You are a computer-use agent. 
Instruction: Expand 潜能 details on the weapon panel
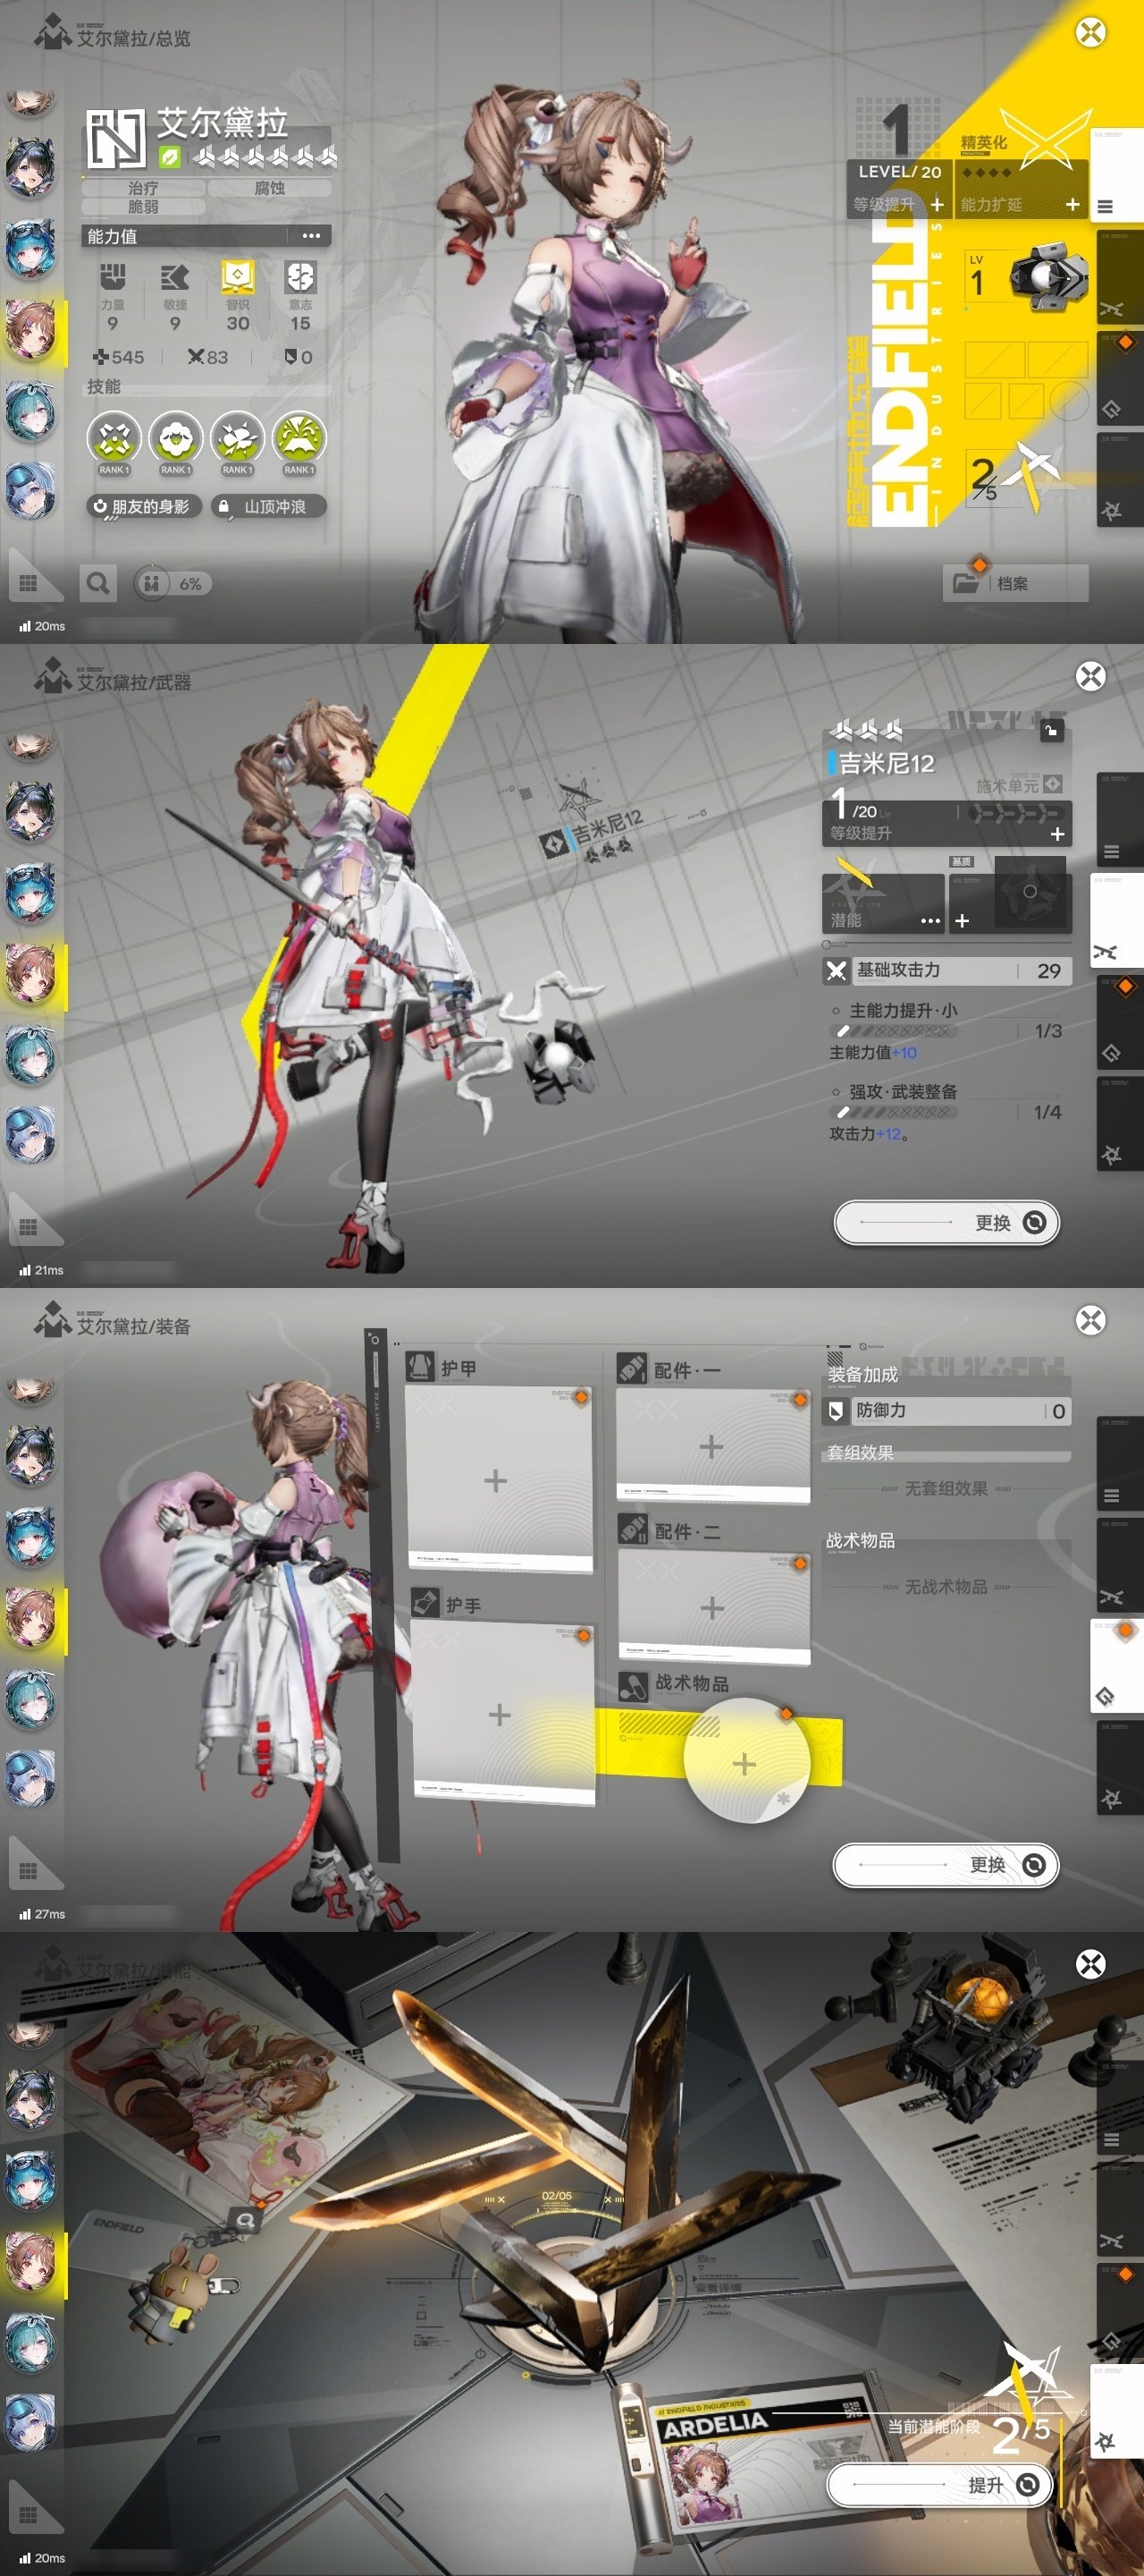tap(930, 920)
